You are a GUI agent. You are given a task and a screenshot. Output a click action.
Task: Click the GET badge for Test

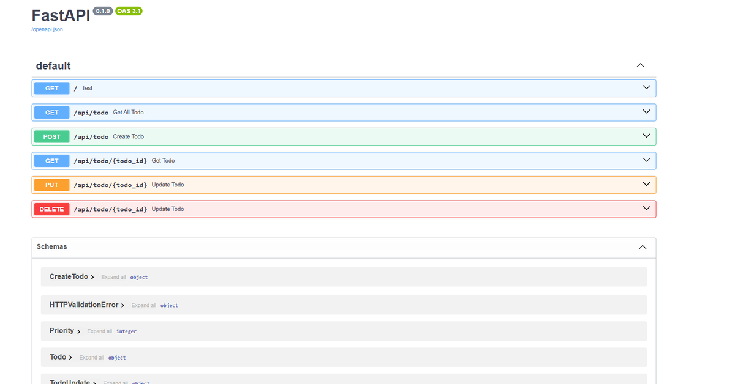tap(52, 88)
